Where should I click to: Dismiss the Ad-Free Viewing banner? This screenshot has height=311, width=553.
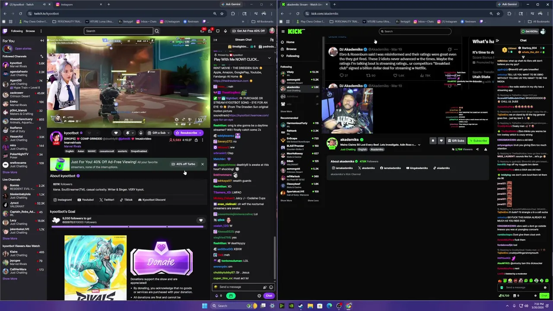(202, 164)
